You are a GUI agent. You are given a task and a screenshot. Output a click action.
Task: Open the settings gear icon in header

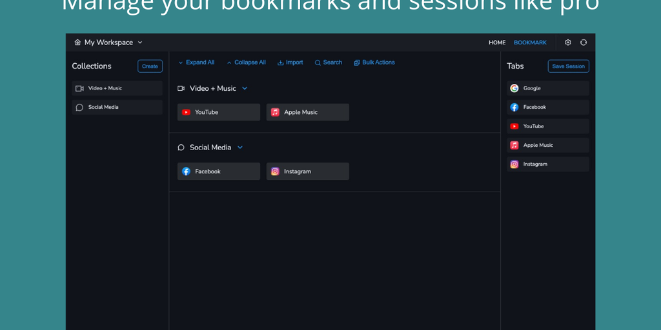click(568, 43)
